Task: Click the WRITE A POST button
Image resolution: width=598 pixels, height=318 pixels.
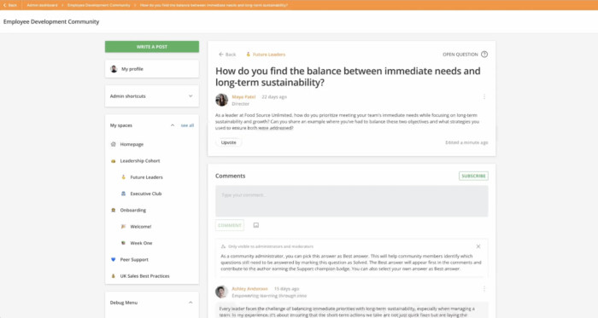Action: (152, 47)
